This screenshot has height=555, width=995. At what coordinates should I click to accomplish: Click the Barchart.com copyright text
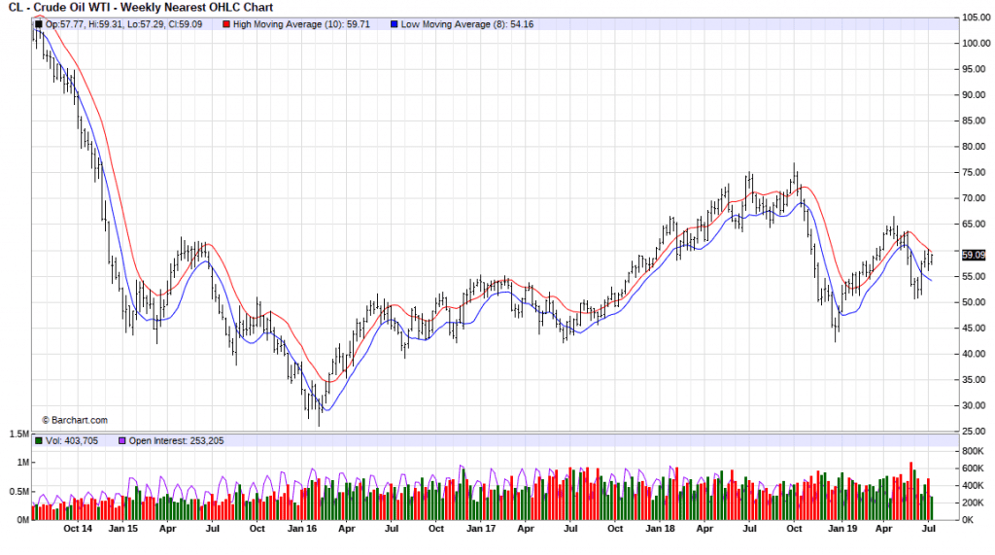pyautogui.click(x=74, y=420)
